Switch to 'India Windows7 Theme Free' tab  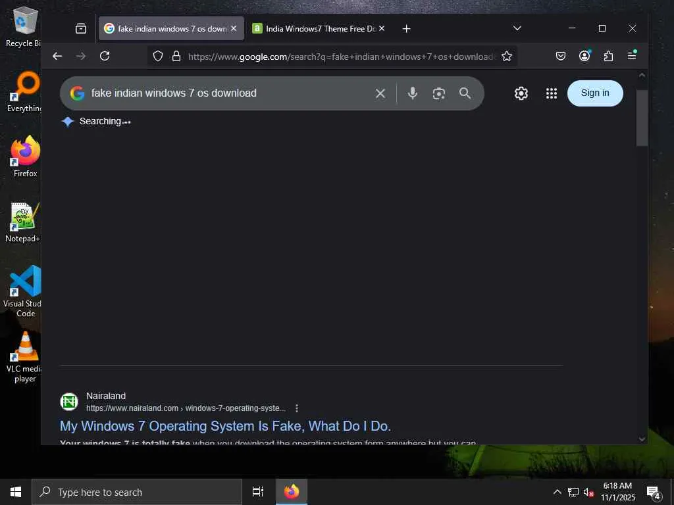[319, 28]
